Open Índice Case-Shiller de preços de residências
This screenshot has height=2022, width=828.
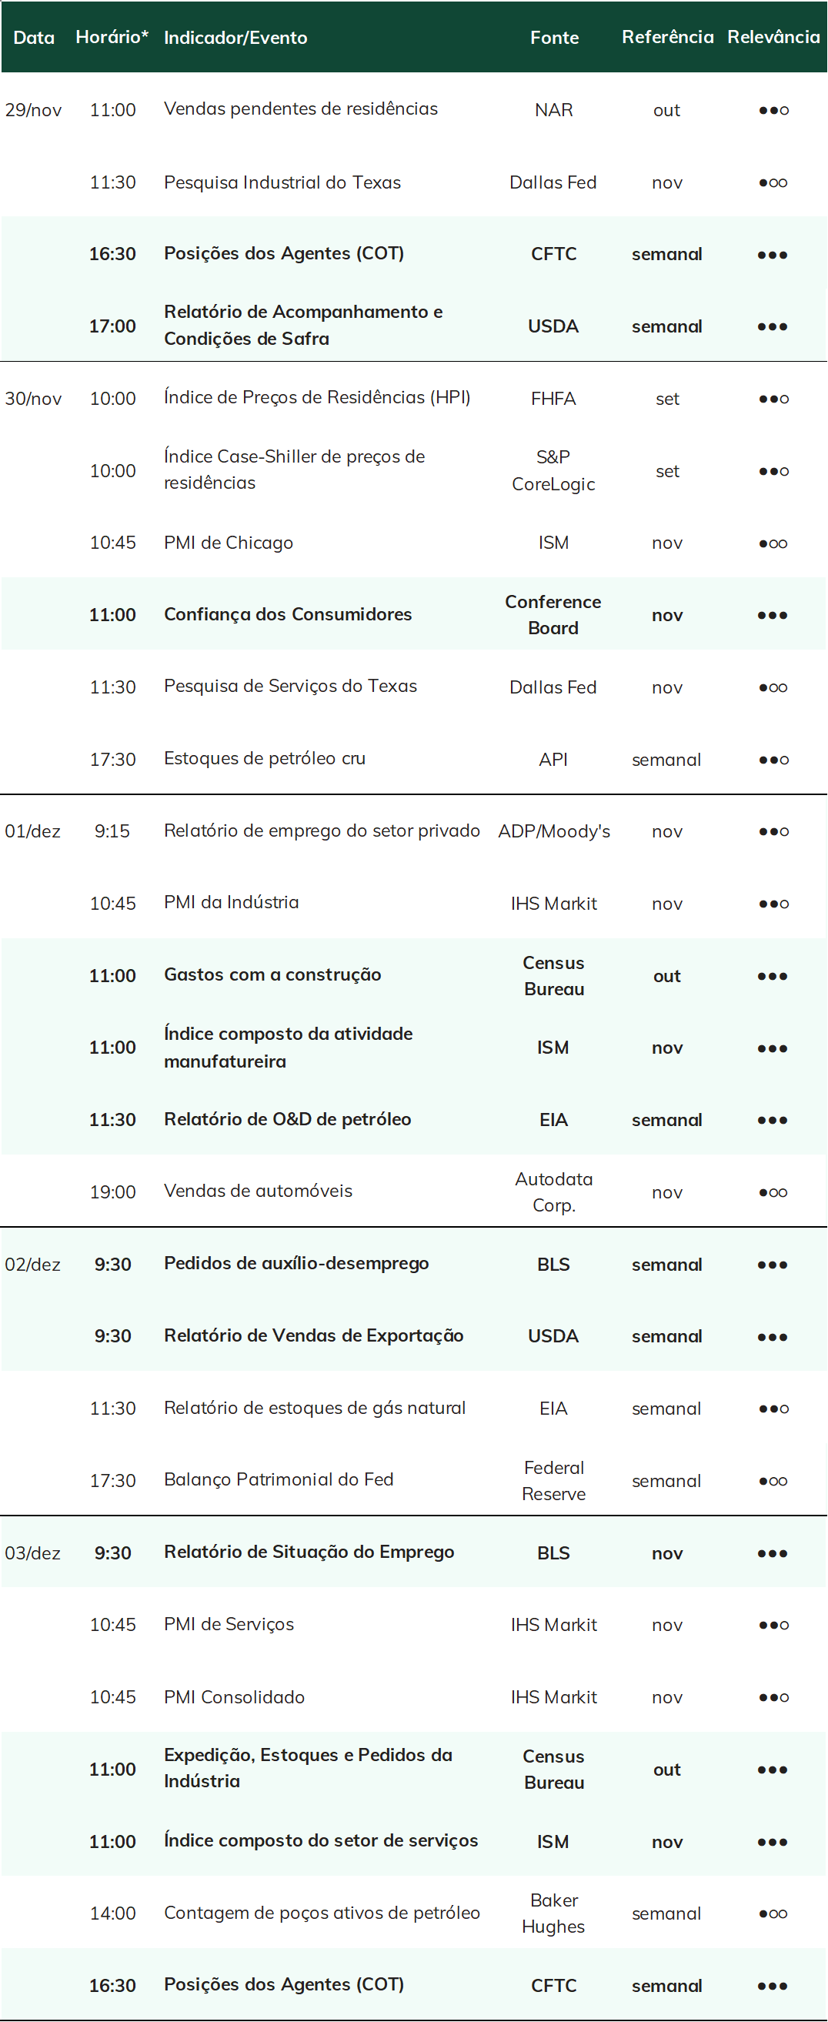point(294,470)
